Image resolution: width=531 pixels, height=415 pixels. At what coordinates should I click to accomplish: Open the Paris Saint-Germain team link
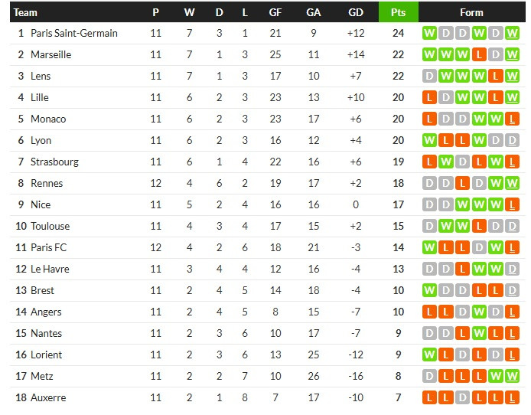click(74, 34)
